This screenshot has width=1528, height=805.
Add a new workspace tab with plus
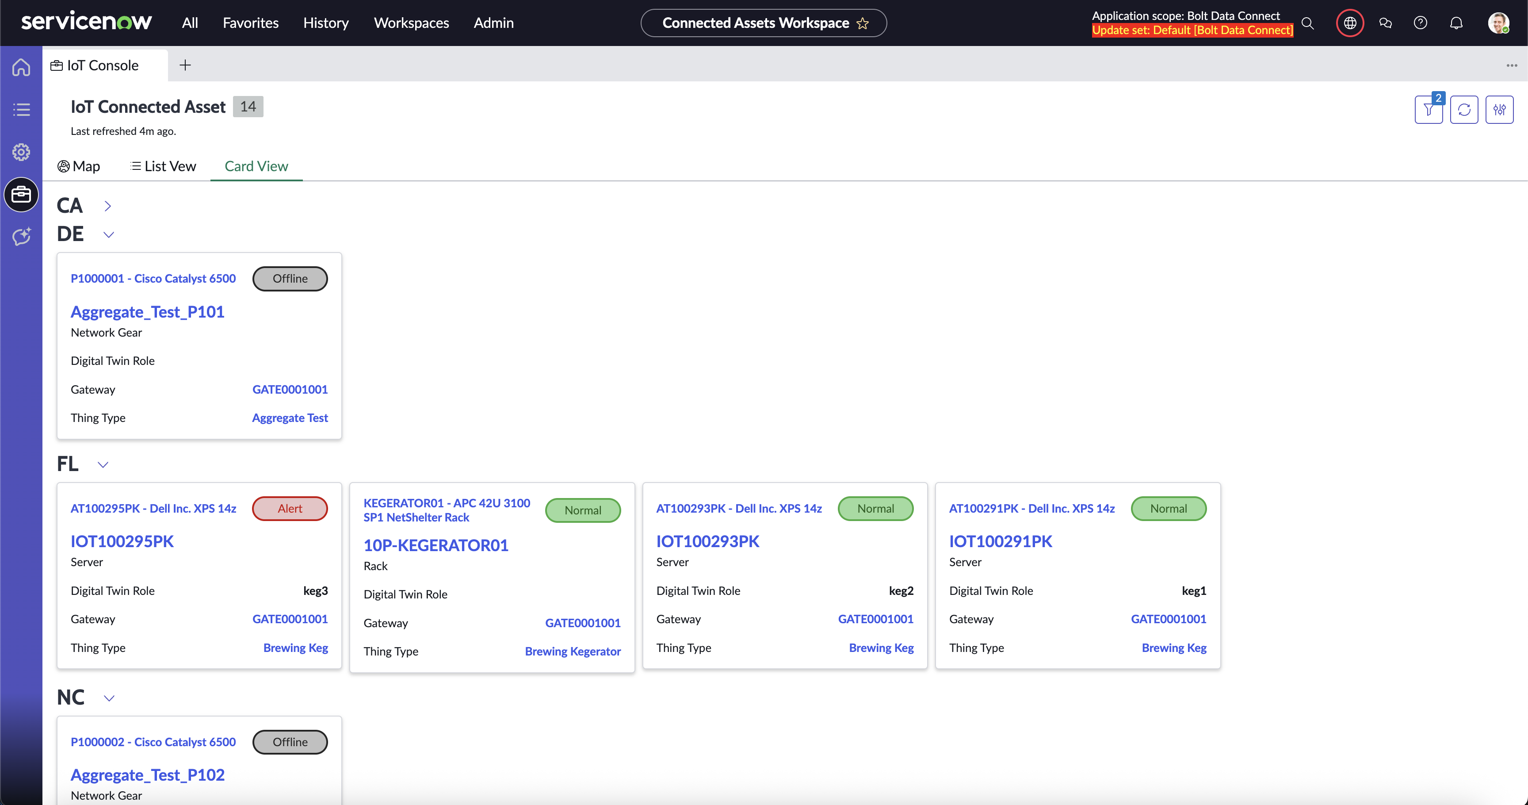[185, 65]
